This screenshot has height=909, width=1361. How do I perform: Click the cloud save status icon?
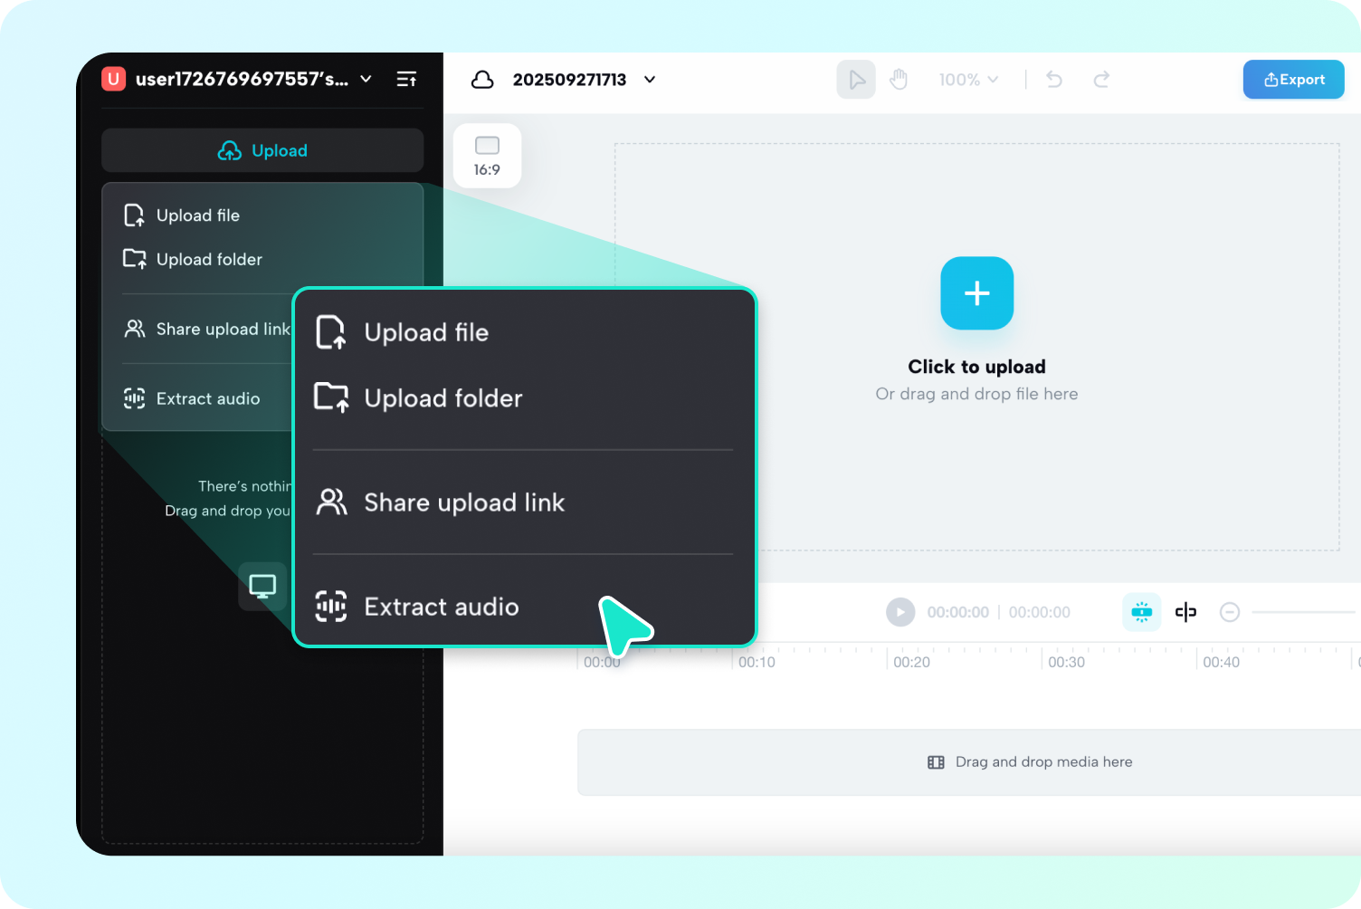(482, 80)
